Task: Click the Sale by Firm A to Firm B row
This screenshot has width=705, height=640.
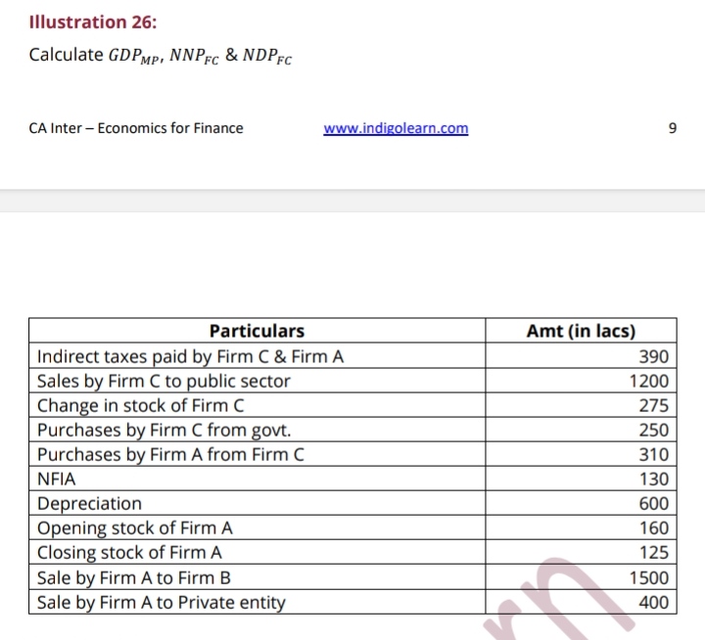Action: [134, 577]
